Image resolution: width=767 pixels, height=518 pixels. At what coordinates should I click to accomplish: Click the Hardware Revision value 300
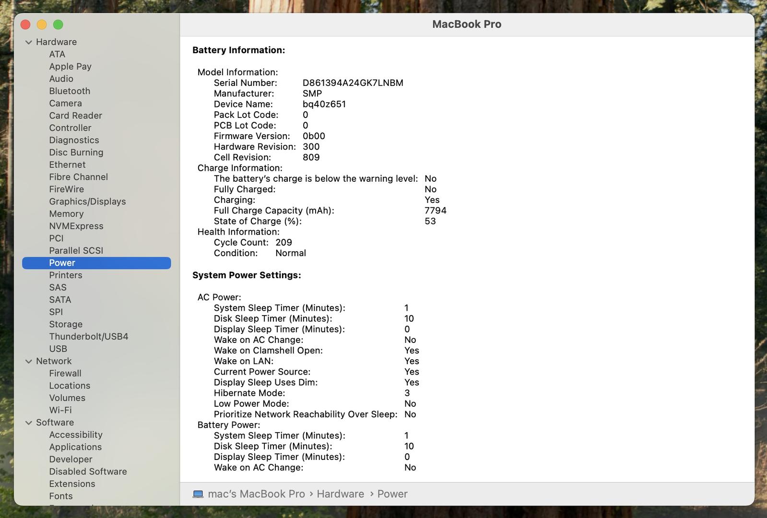[311, 147]
